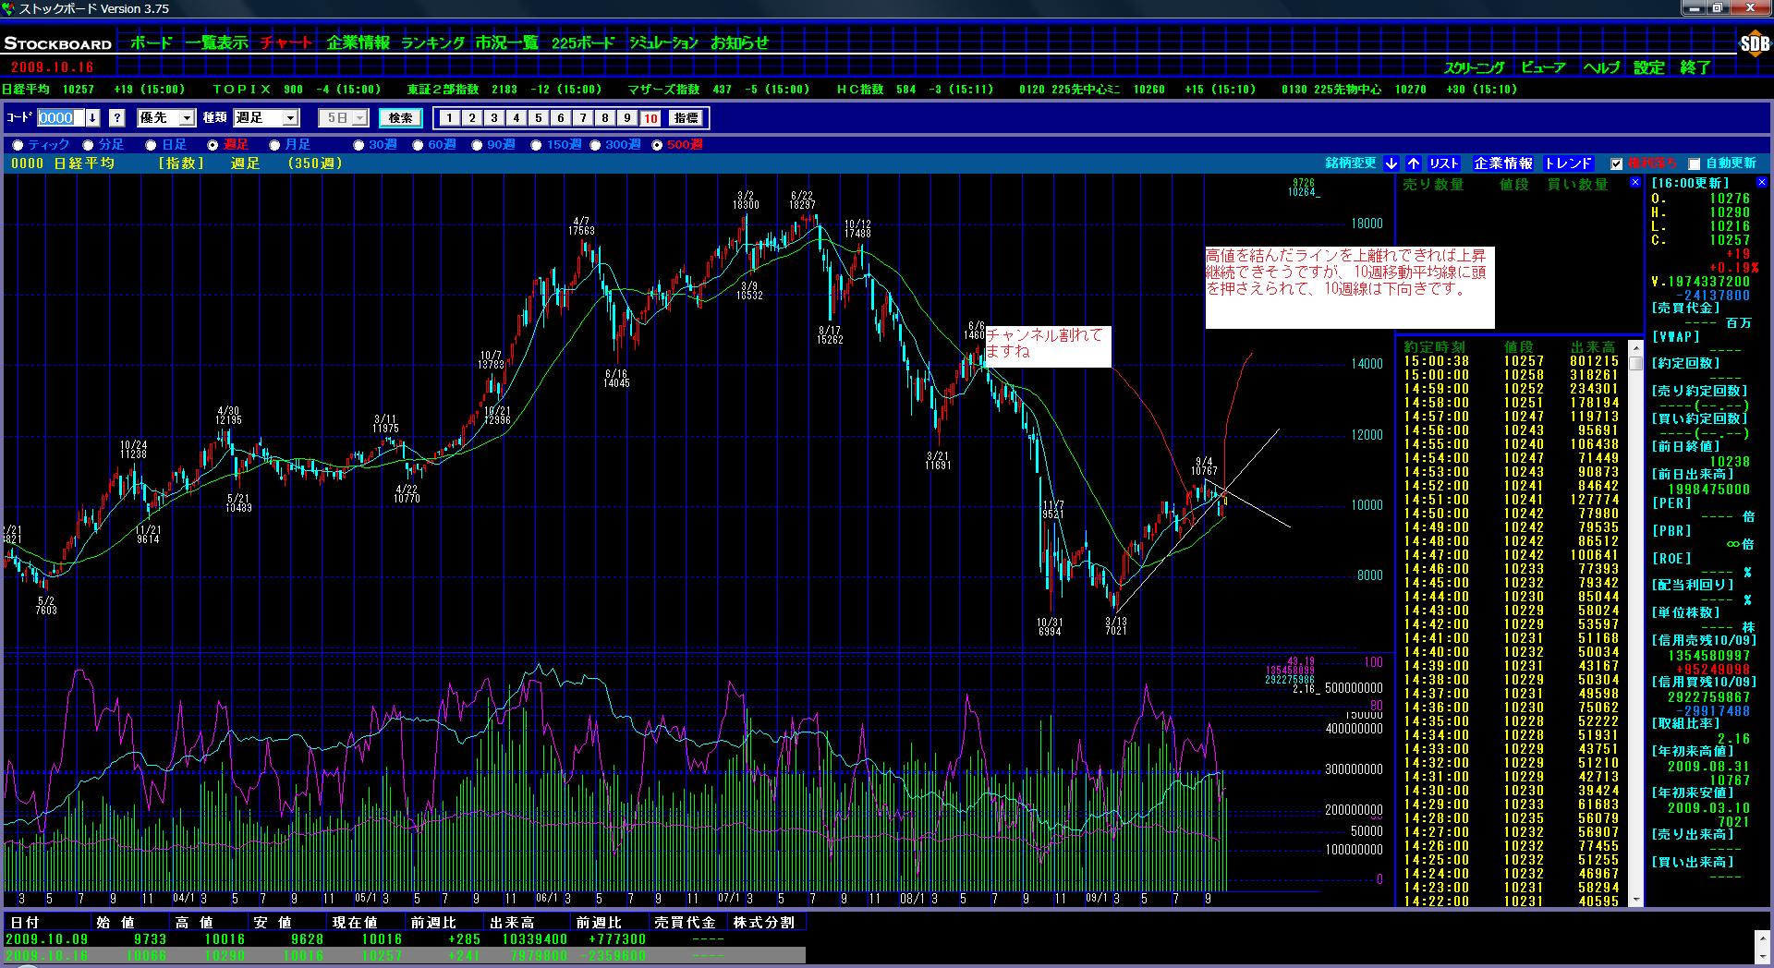Click the 検索 search button
The image size is (1774, 968).
point(400,118)
